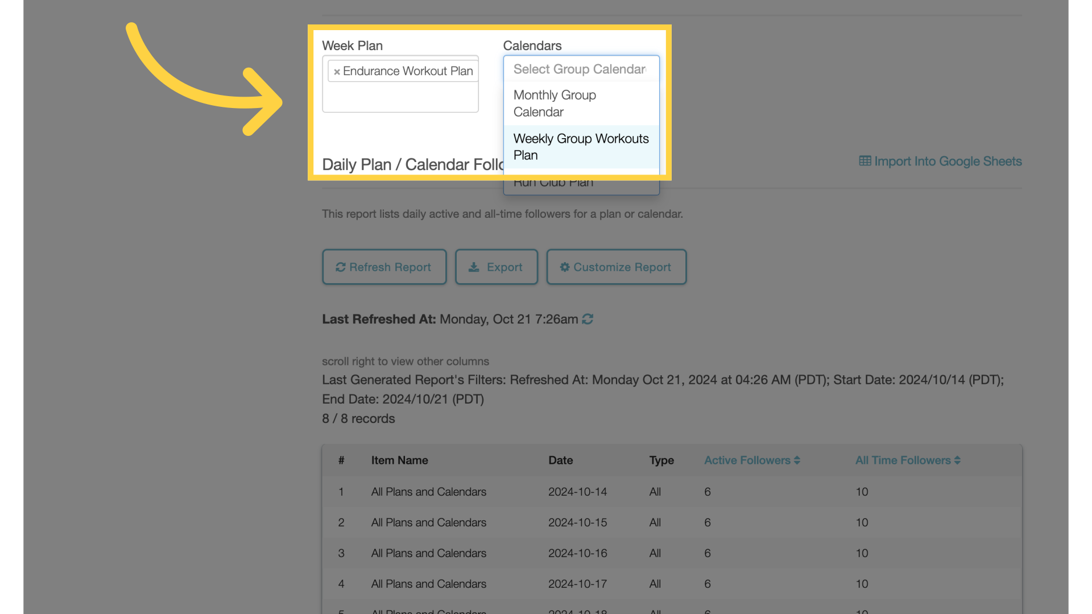Click Item Name in row 1
This screenshot has width=1092, height=614.
428,492
